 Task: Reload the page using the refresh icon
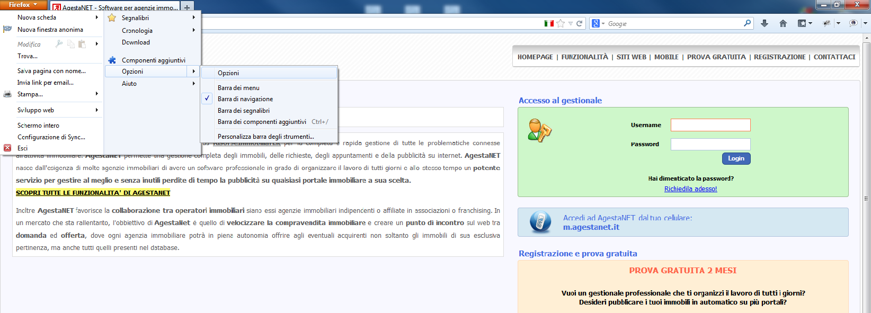coord(579,23)
